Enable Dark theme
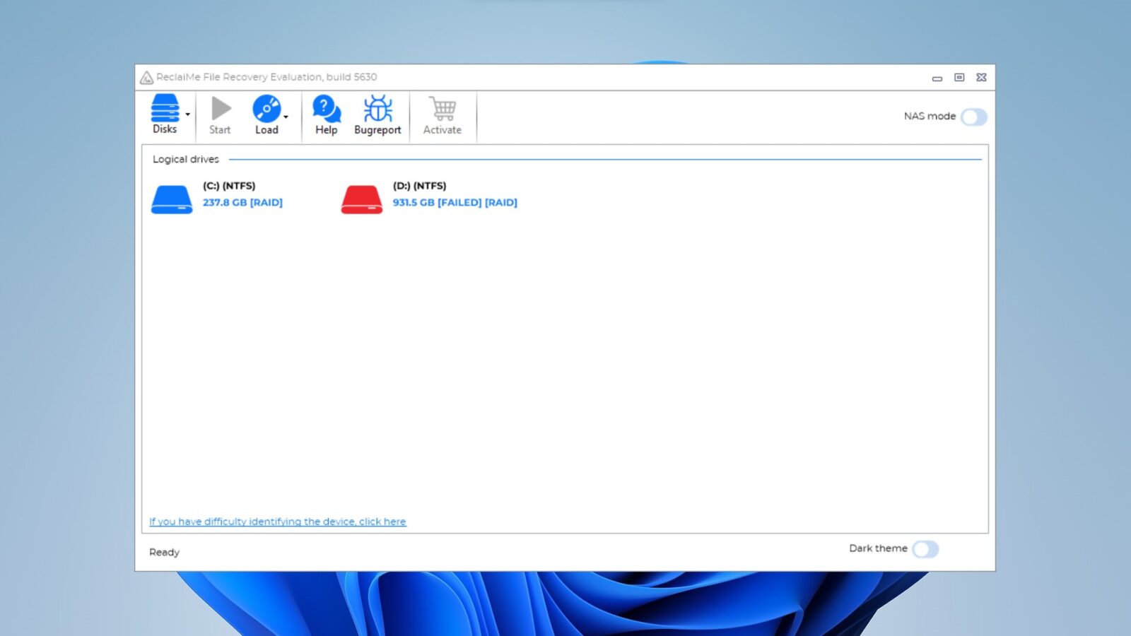Screen dimensions: 1131x636 (926, 548)
